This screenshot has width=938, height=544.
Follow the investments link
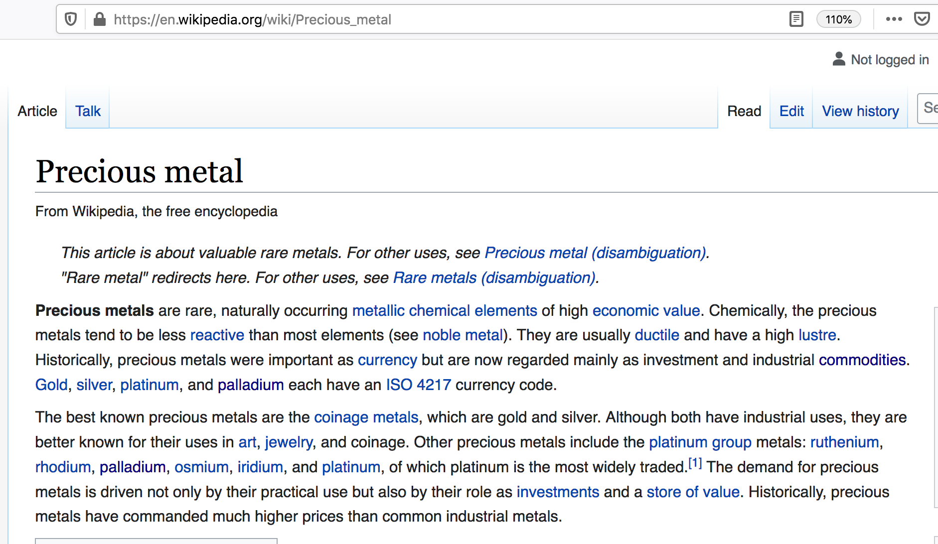point(558,492)
